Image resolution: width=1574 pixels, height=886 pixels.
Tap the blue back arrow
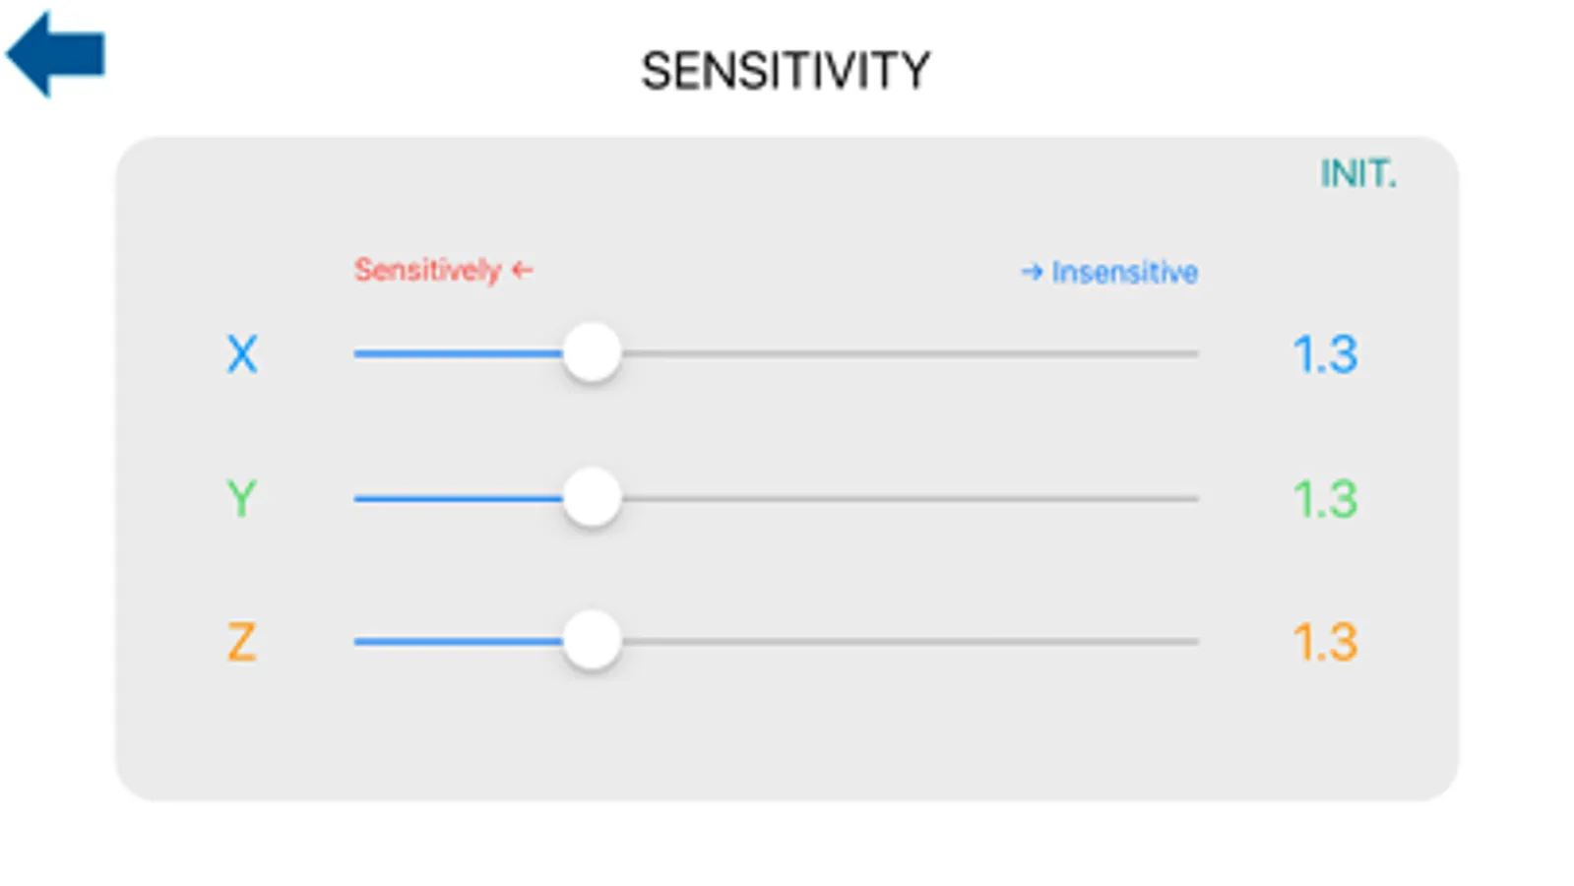(x=55, y=54)
